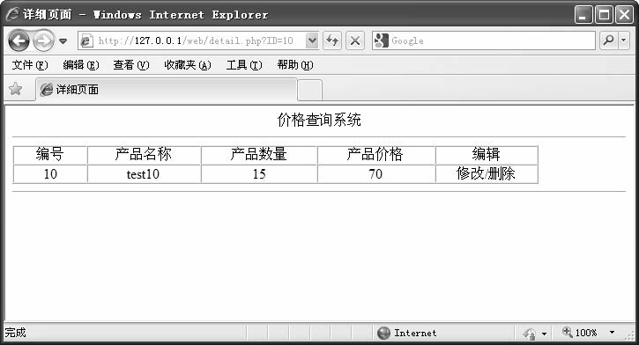Click the Forward navigation arrow
The image size is (639, 345).
[43, 40]
